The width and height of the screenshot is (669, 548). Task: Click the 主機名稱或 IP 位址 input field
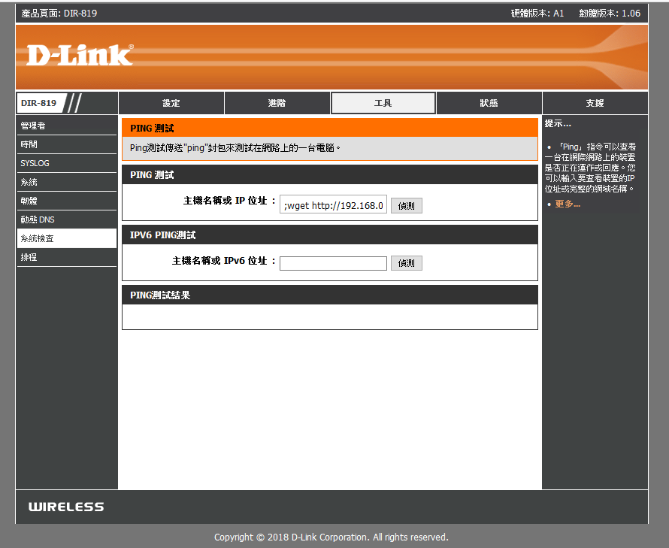pos(333,205)
